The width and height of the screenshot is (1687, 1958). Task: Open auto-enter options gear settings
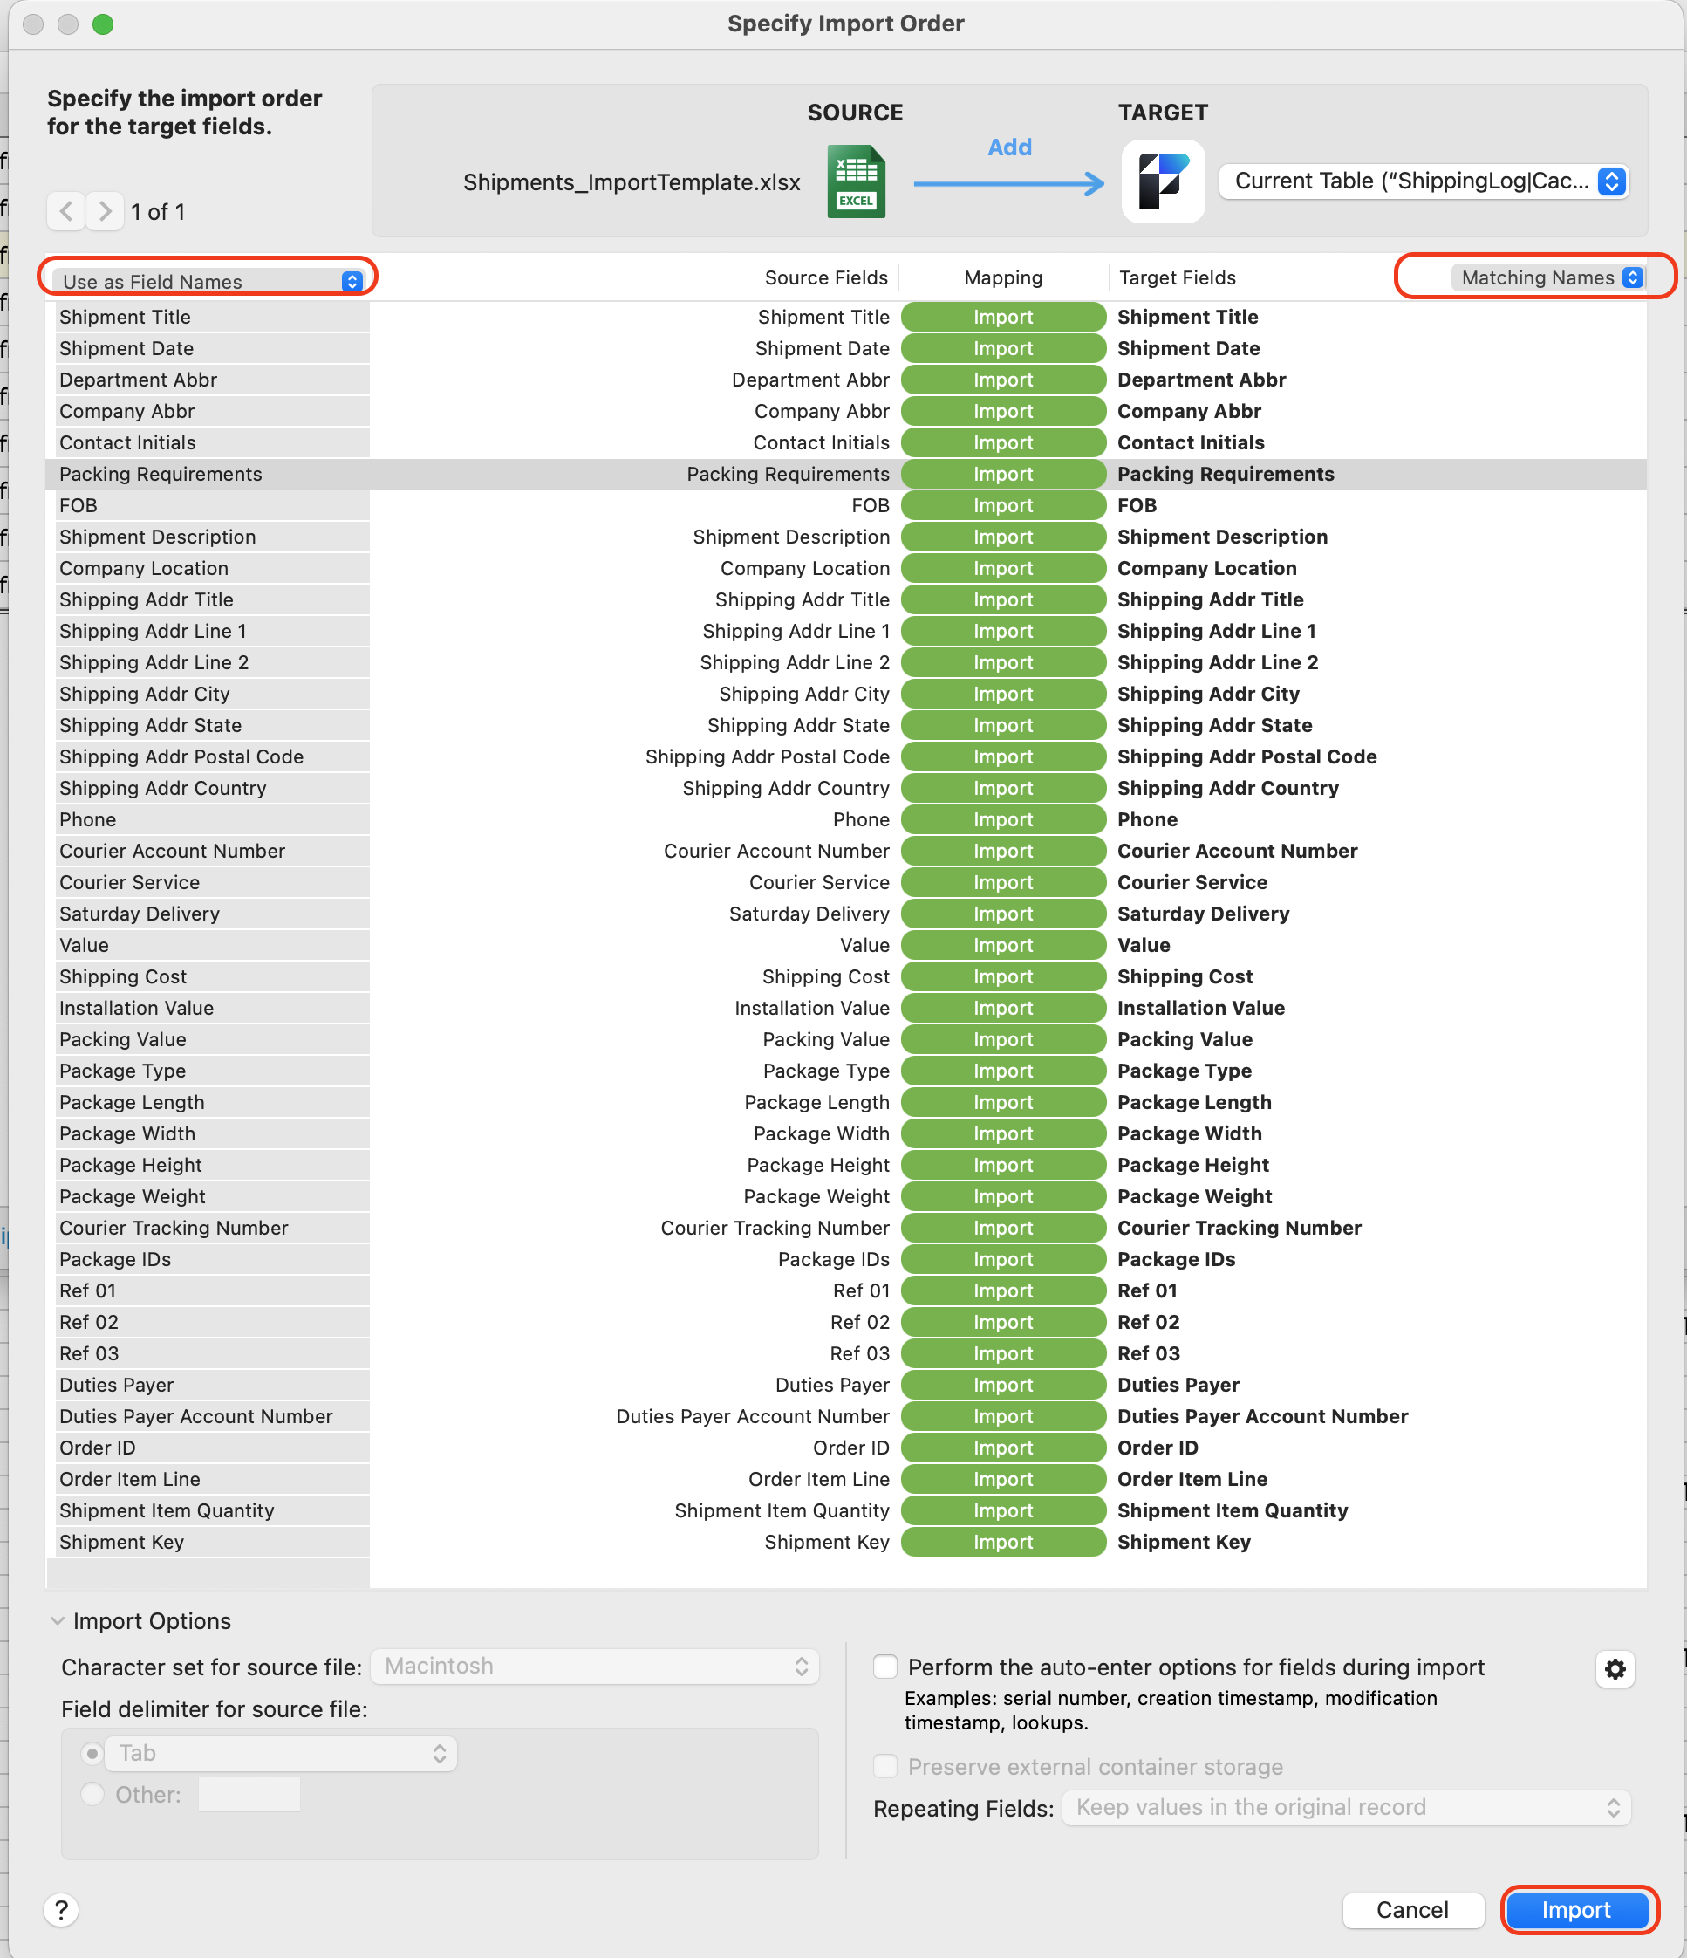coord(1615,1669)
